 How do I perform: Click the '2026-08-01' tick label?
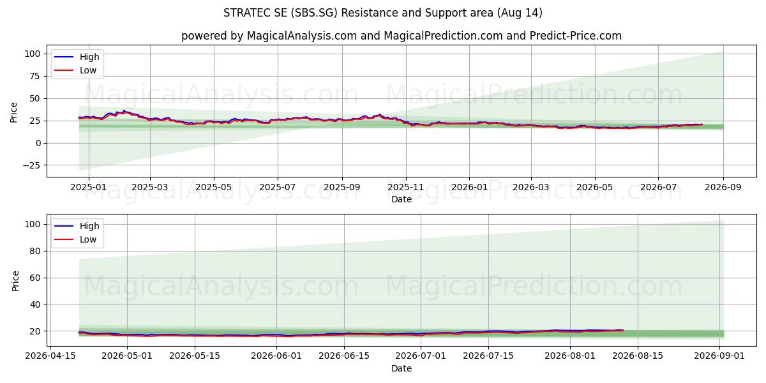[571, 356]
